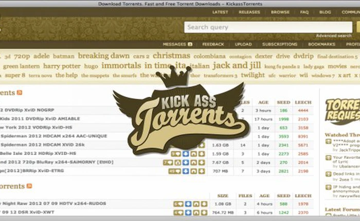360x221 pixels.
Task: Click magnet link icon on Belle Isle row
Action: pyautogui.click(x=194, y=154)
